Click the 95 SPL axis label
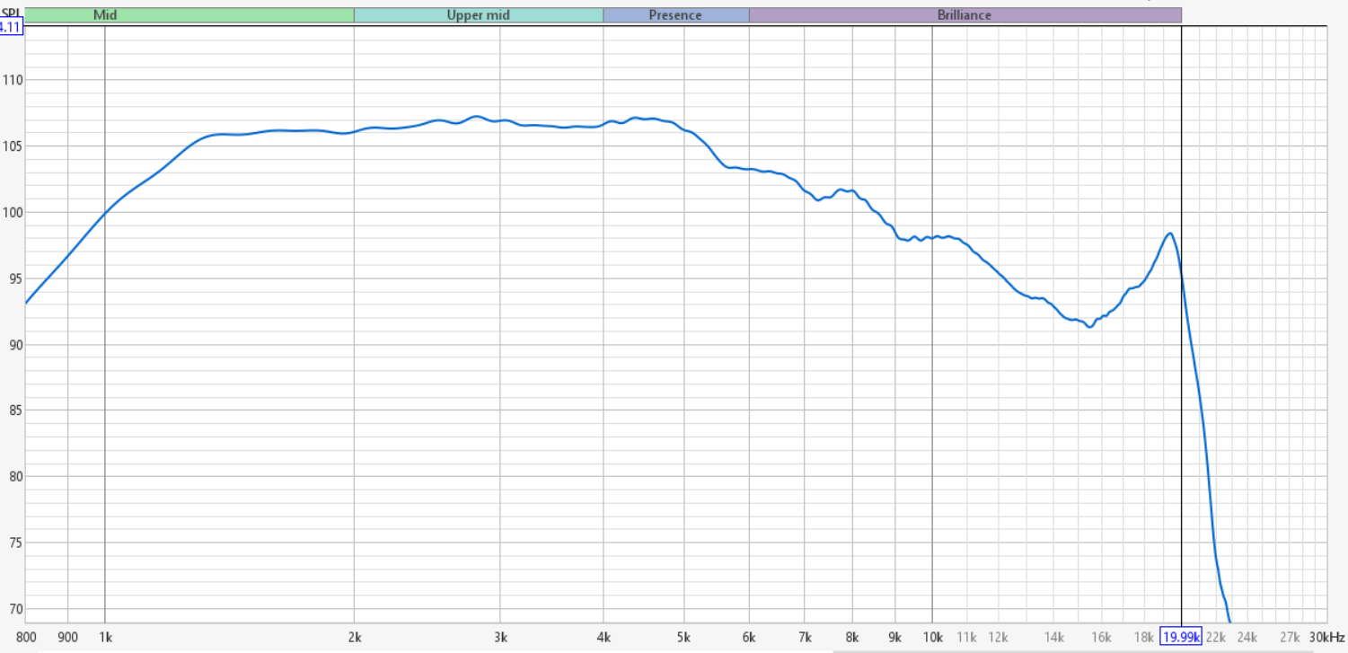1348x653 pixels. [14, 278]
